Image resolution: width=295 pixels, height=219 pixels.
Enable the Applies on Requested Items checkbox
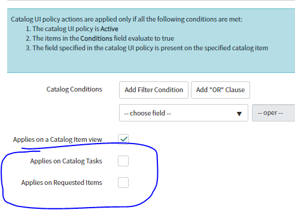[x=123, y=182]
